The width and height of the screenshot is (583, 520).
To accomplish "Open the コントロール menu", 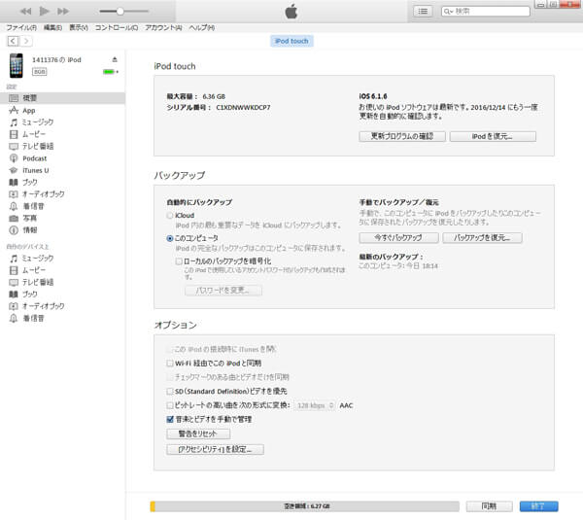I will [117, 27].
